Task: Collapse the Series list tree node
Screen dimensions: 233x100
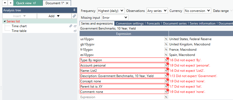Action: click(5, 21)
